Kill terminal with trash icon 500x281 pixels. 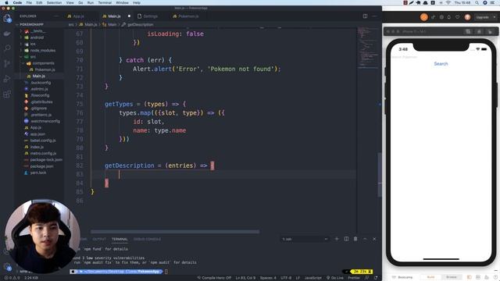pos(355,239)
